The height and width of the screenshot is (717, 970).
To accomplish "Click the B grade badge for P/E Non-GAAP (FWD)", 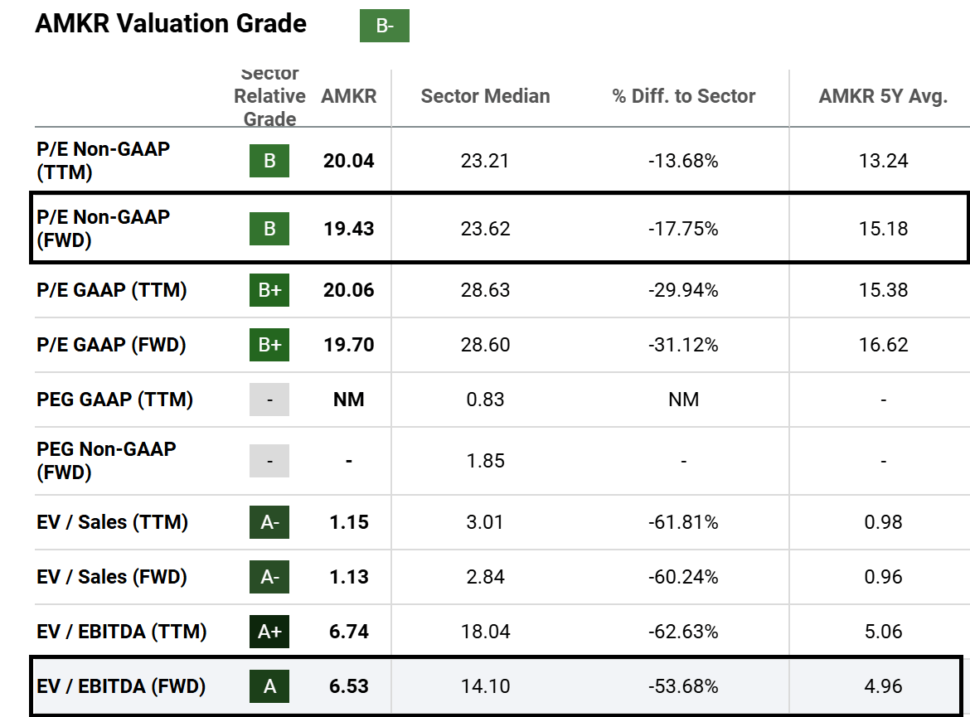I will pos(269,229).
